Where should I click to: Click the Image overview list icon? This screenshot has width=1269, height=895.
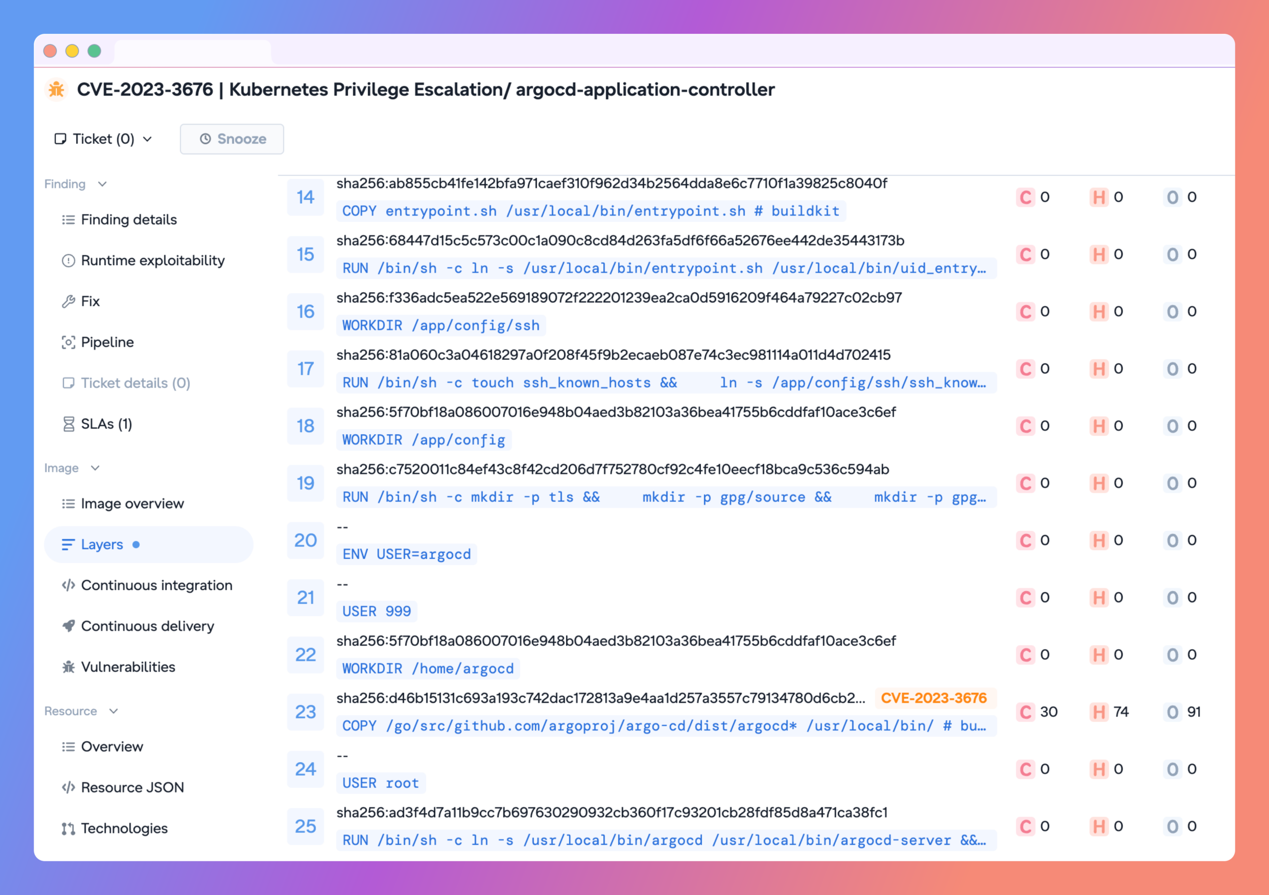pyautogui.click(x=68, y=504)
